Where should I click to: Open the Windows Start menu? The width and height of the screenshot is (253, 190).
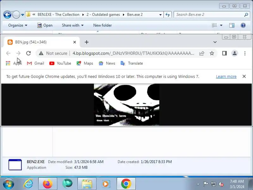[9, 184]
